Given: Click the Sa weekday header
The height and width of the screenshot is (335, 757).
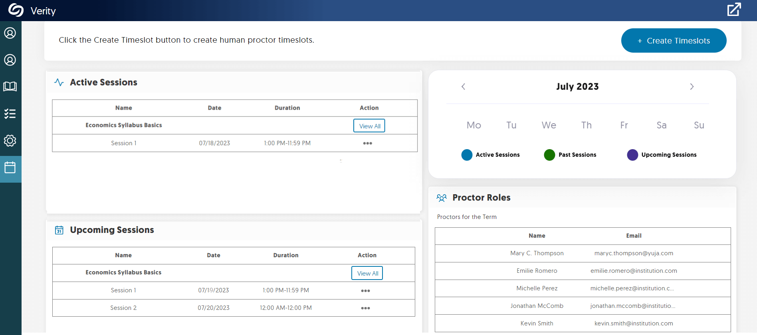Looking at the screenshot, I should [662, 125].
